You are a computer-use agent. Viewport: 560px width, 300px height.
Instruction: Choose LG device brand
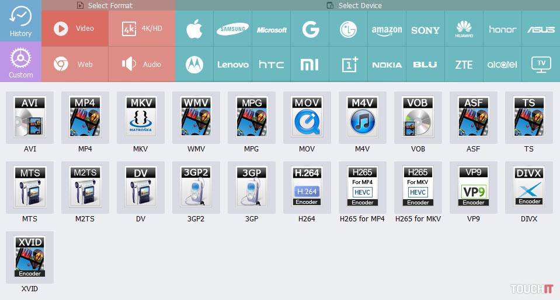(x=348, y=29)
